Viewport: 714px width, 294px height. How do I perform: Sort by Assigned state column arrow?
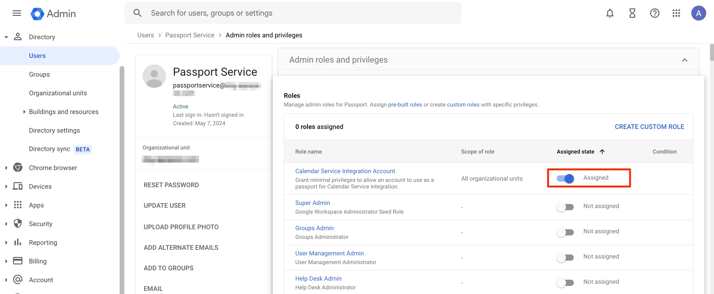point(602,152)
